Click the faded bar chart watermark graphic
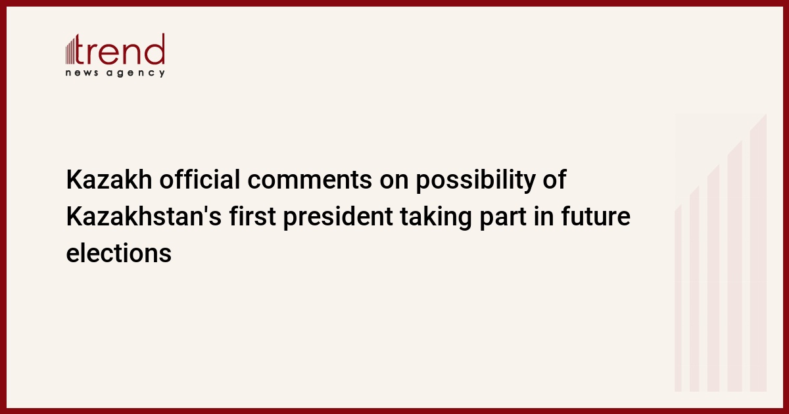 (x=721, y=253)
